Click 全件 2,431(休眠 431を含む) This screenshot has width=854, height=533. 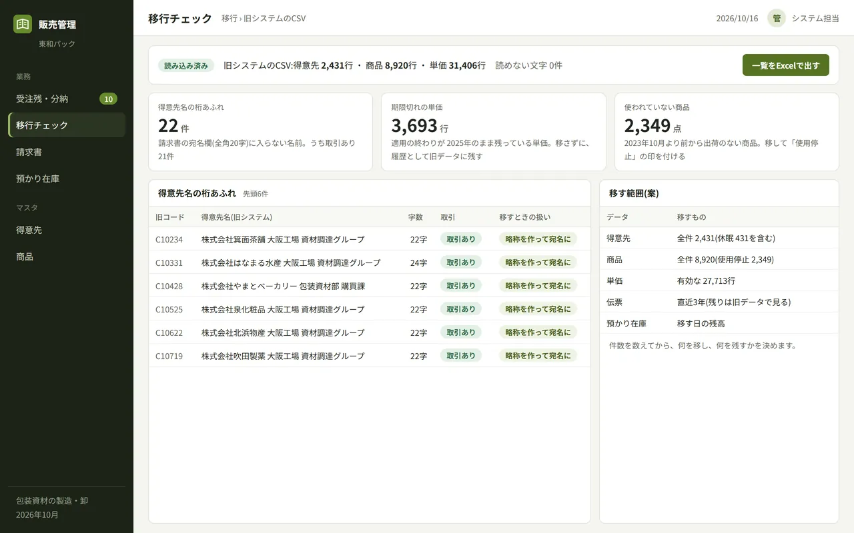click(726, 238)
